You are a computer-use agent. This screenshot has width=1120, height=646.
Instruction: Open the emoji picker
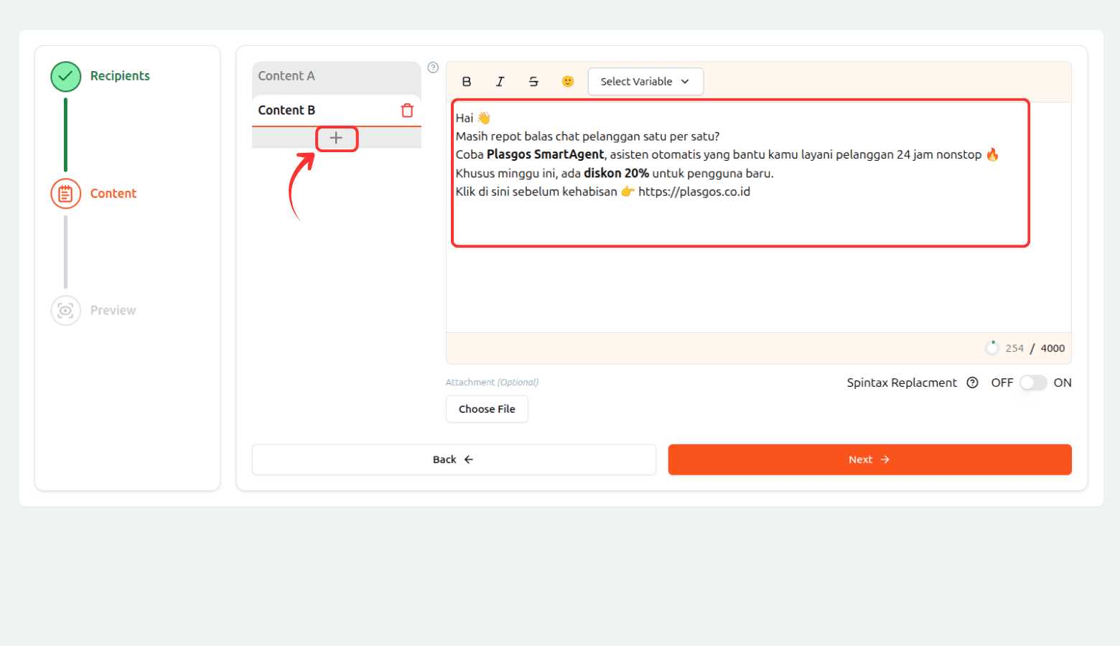pyautogui.click(x=568, y=82)
